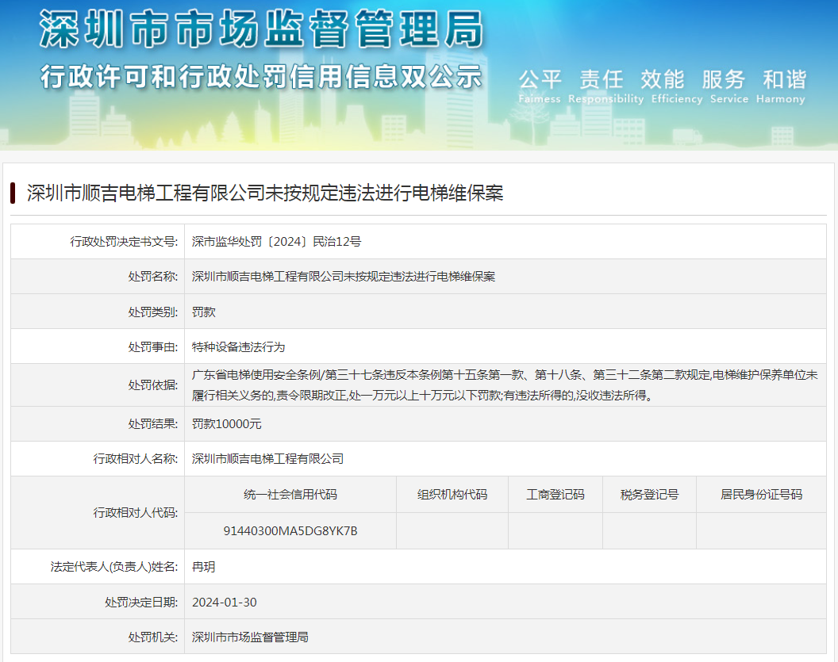The image size is (838, 662).
Task: Click the 处罚决定日期 label
Action: [141, 603]
